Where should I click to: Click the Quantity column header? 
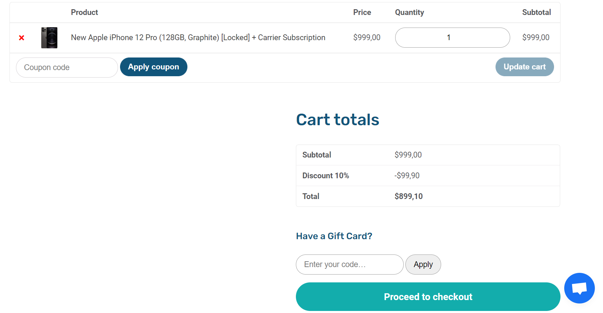click(x=409, y=13)
